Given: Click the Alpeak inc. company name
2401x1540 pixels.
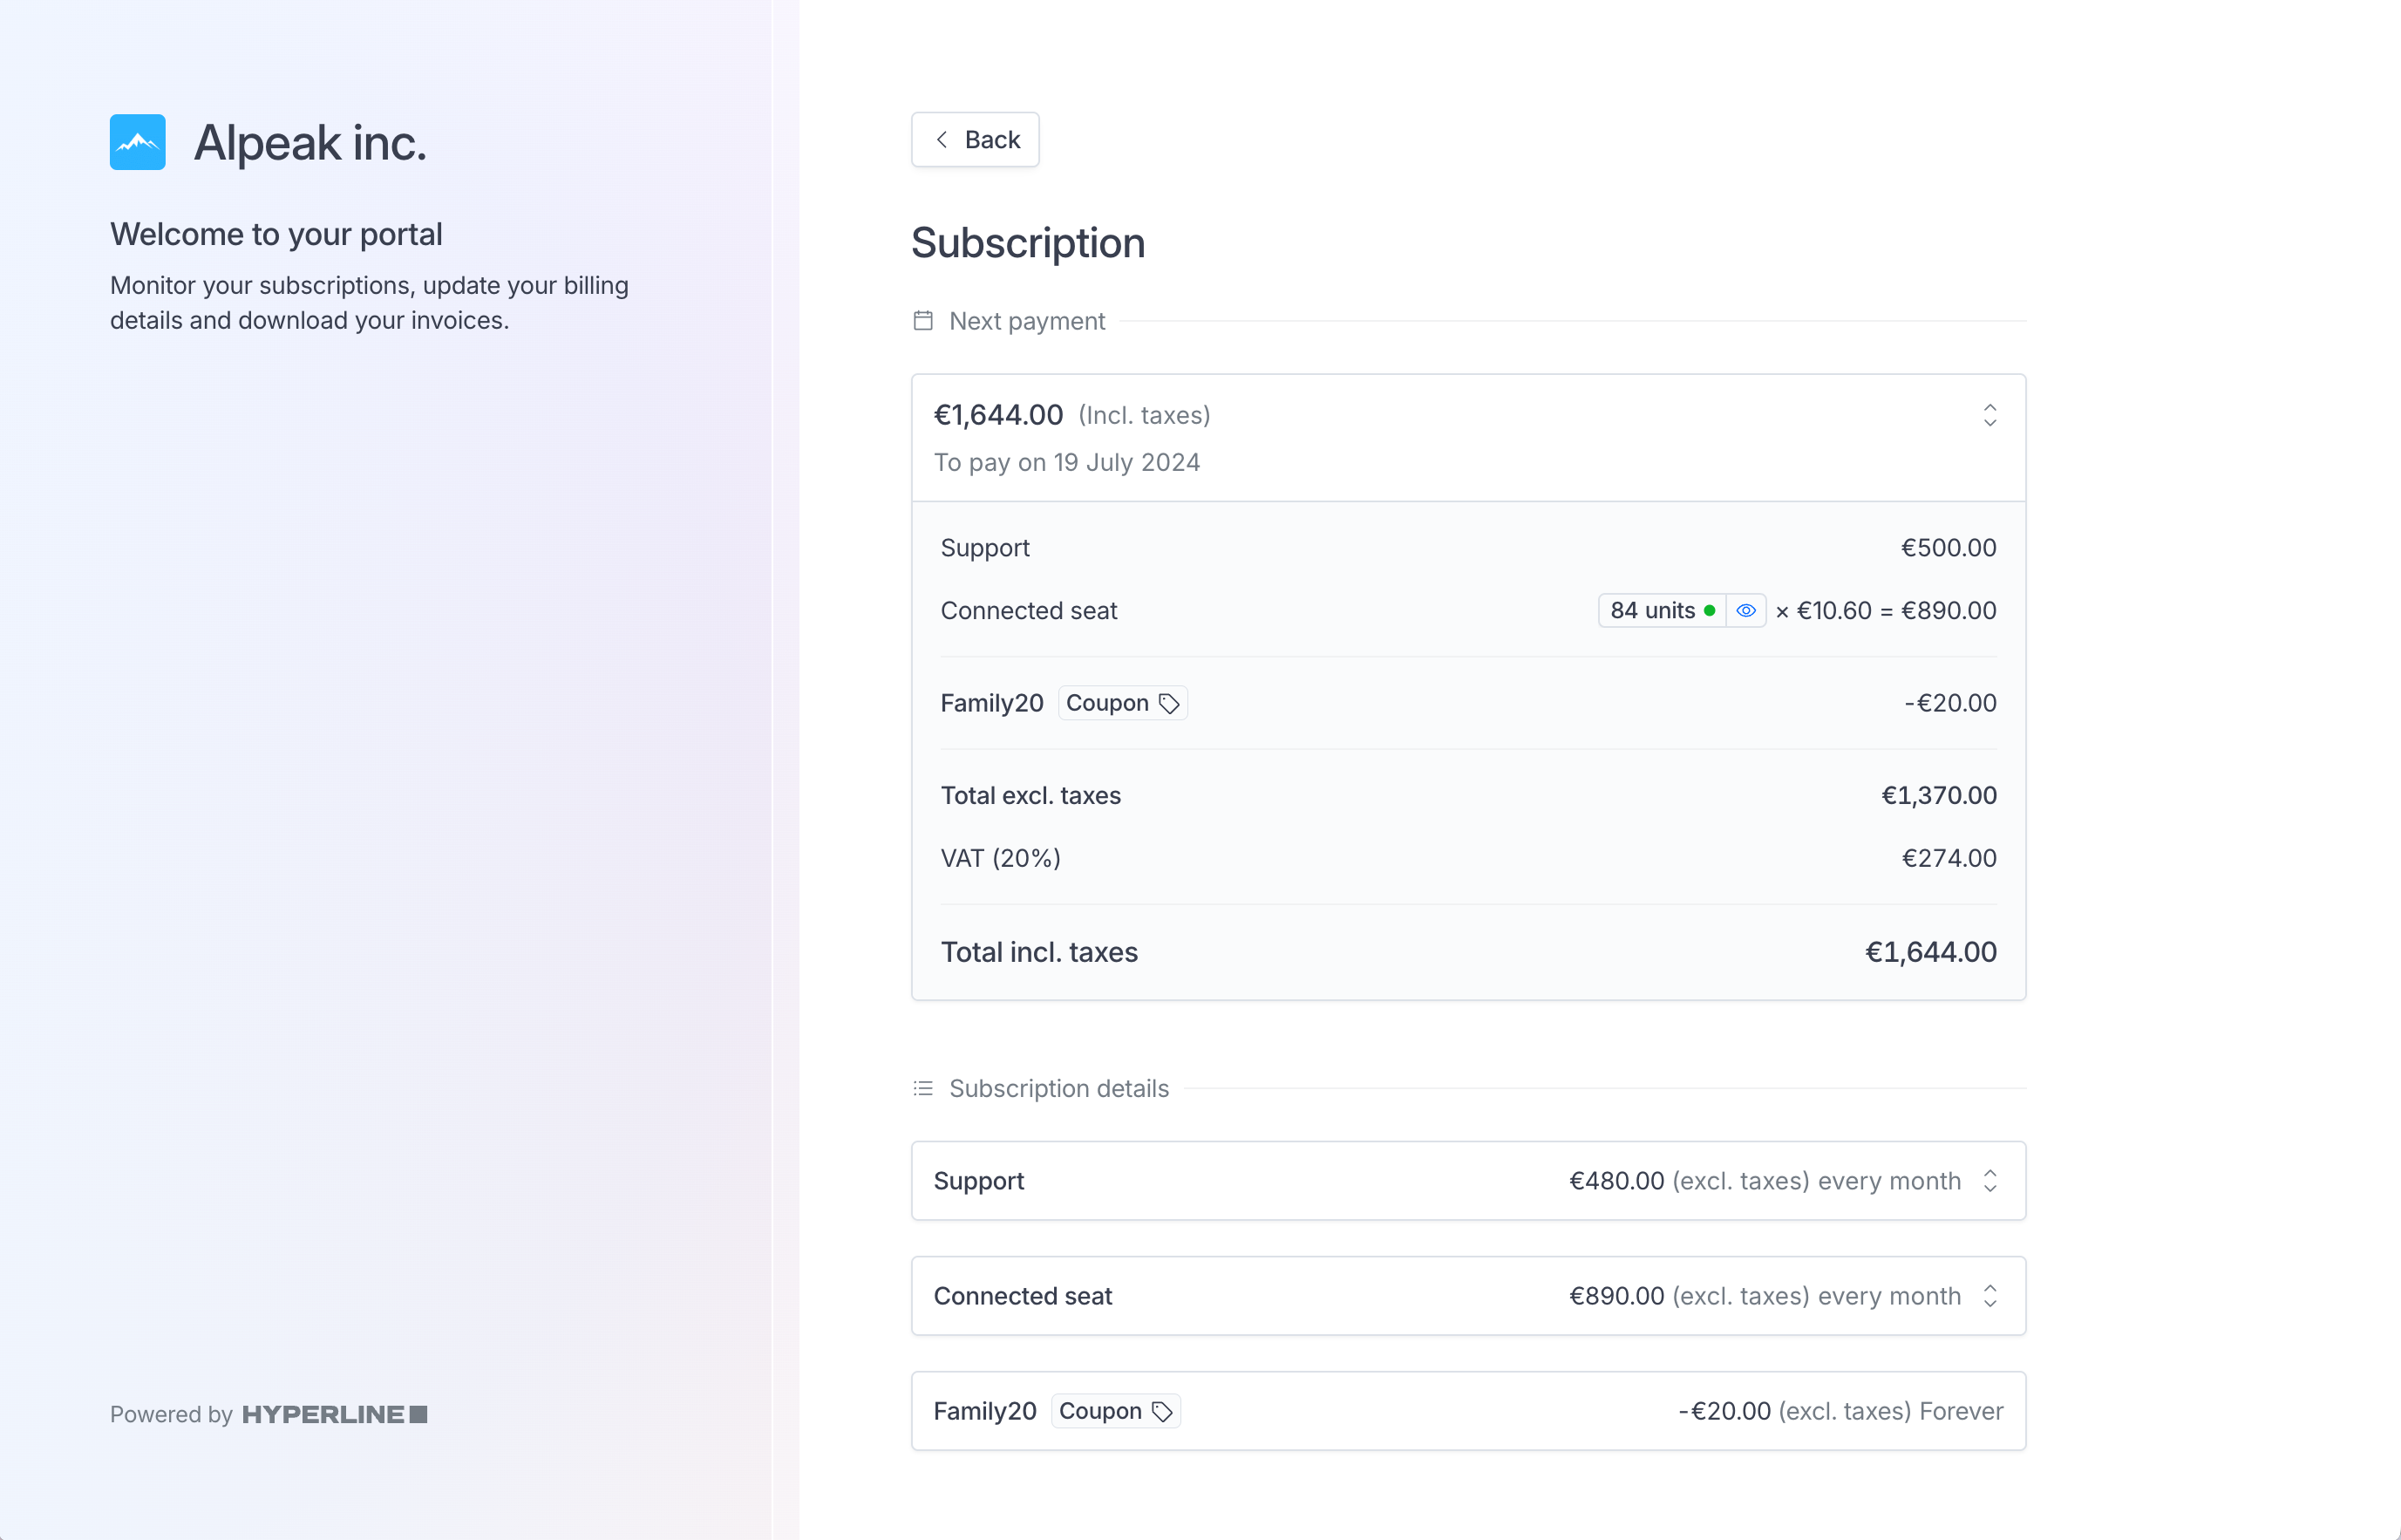Looking at the screenshot, I should pos(309,142).
